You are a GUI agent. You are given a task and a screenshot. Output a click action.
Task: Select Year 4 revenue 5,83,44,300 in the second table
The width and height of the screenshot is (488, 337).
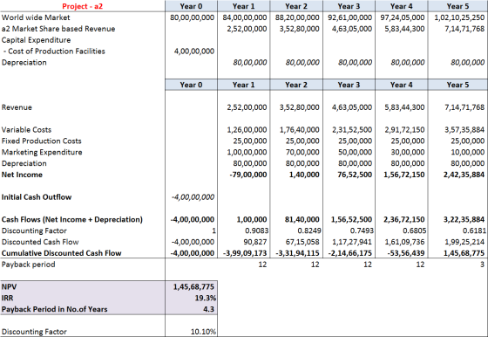click(404, 107)
